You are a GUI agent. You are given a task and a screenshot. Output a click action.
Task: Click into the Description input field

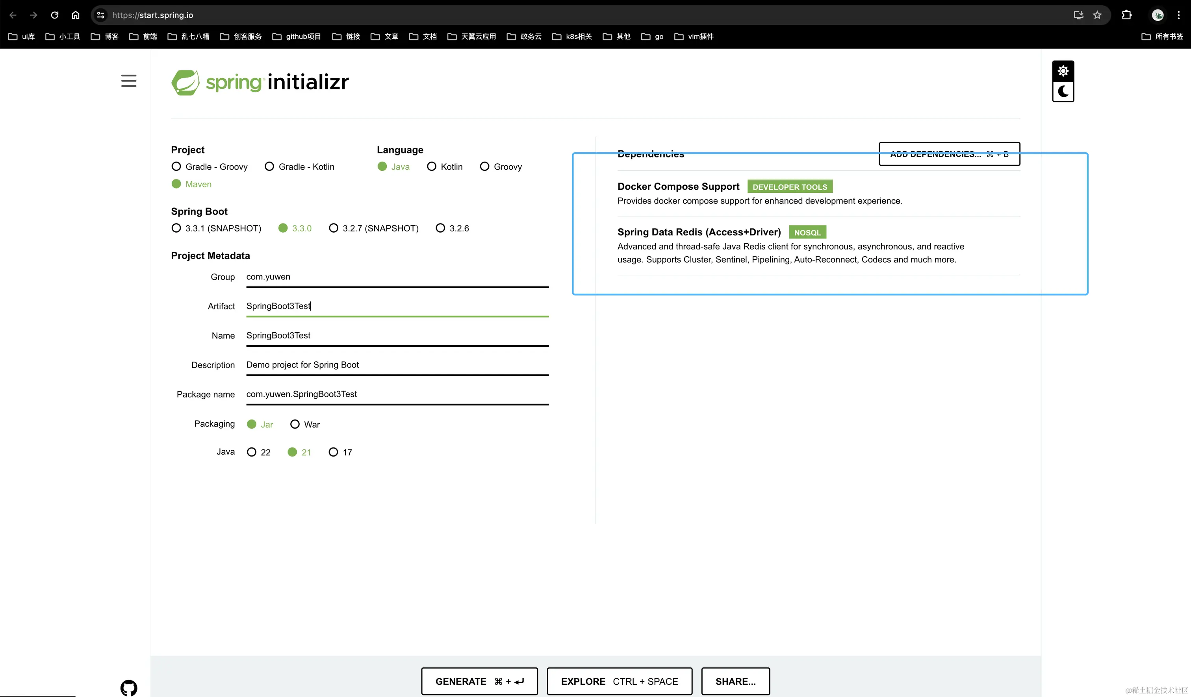tap(397, 364)
